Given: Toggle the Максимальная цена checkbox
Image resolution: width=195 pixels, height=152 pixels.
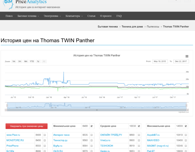Looking at the screenshot, I should pos(186,126).
